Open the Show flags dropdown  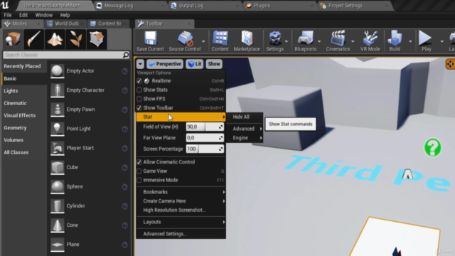pos(214,64)
